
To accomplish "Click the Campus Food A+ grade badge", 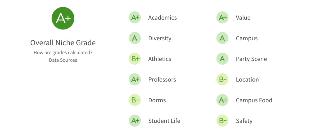I will coord(222,100).
